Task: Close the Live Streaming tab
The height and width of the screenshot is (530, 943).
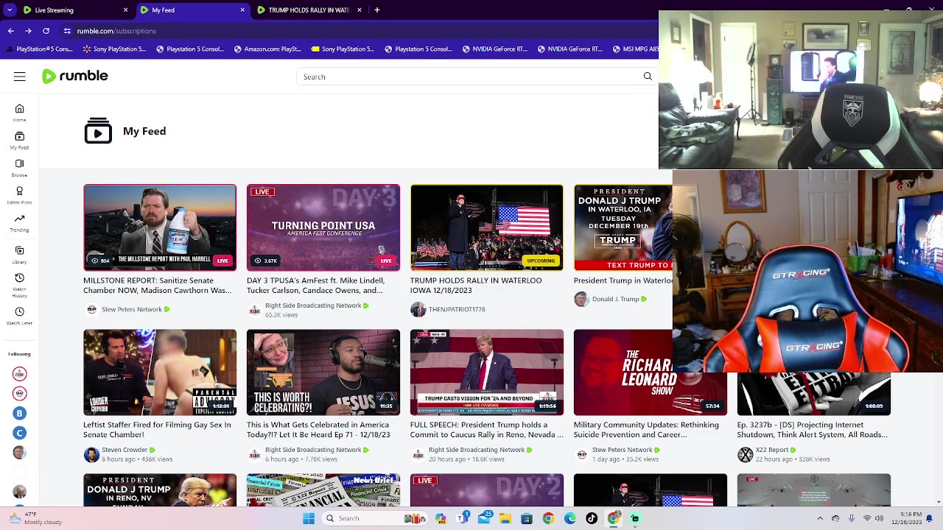Action: (x=125, y=10)
